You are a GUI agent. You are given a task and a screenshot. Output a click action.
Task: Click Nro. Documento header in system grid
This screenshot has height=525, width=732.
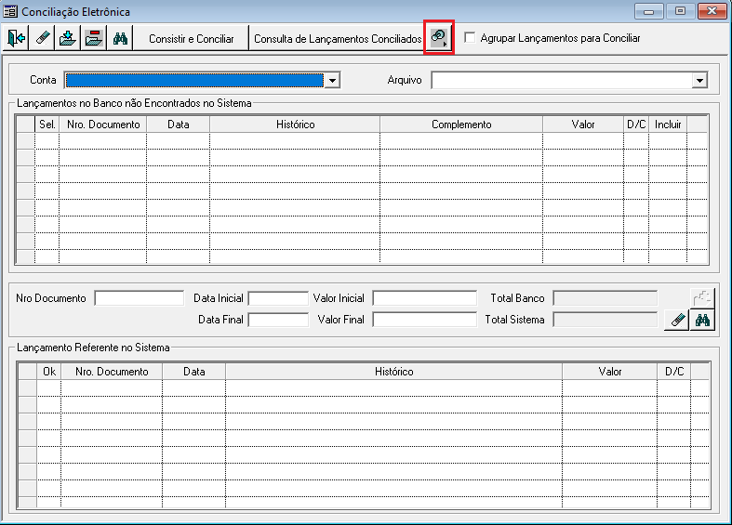[112, 372]
